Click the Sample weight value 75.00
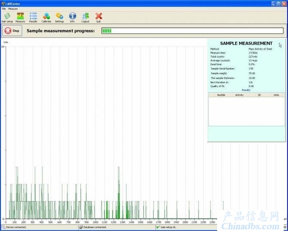Screen dimensions: 288x231 251,73
